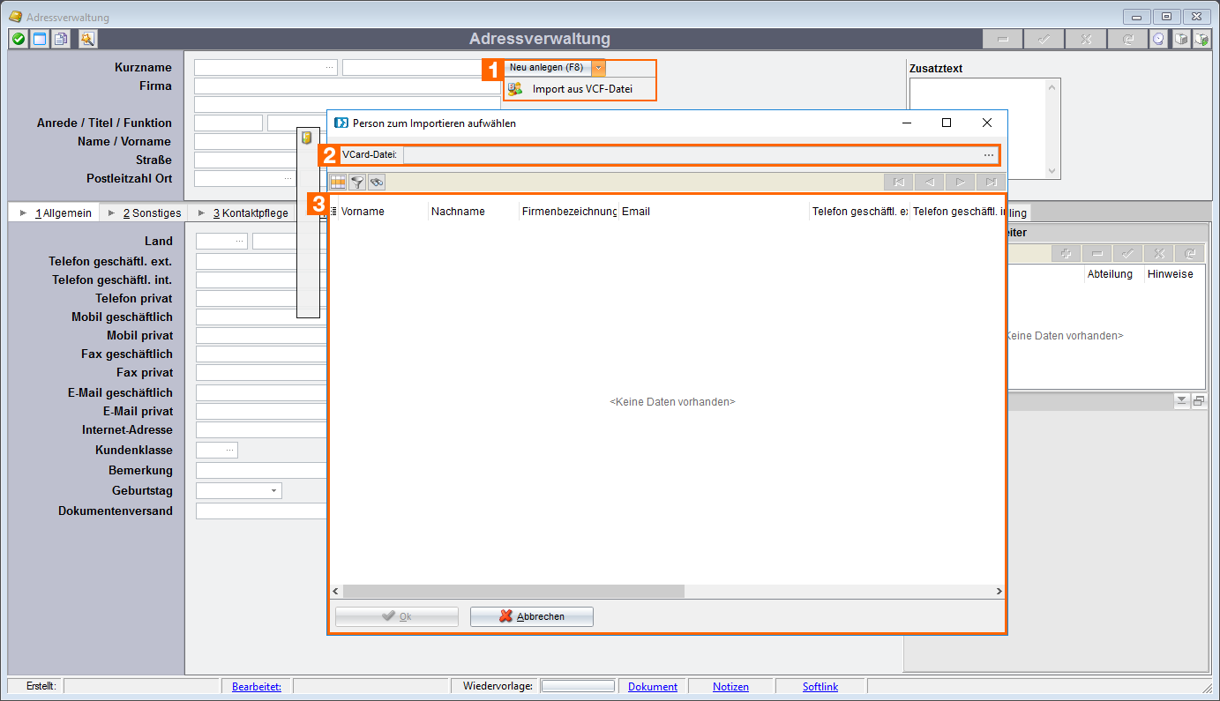
Task: Click the green checkmark icon in the top toolbar
Action: click(x=18, y=39)
